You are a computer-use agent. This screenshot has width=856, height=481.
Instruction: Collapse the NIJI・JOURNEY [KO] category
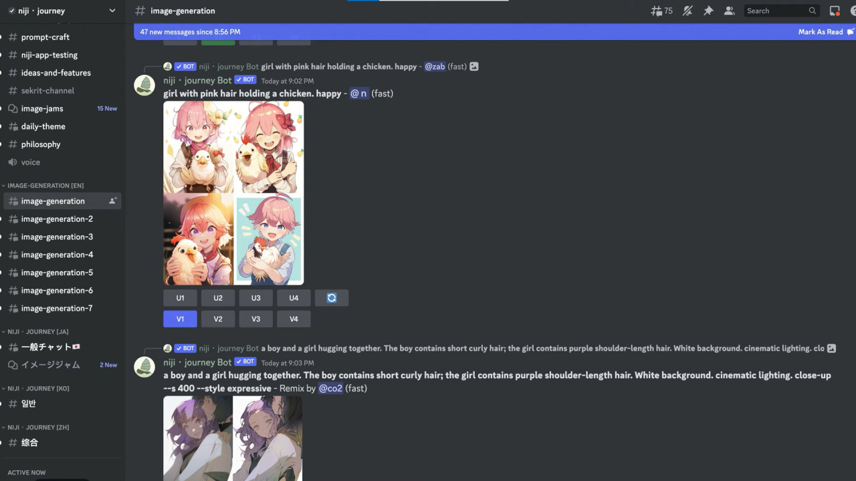(38, 389)
